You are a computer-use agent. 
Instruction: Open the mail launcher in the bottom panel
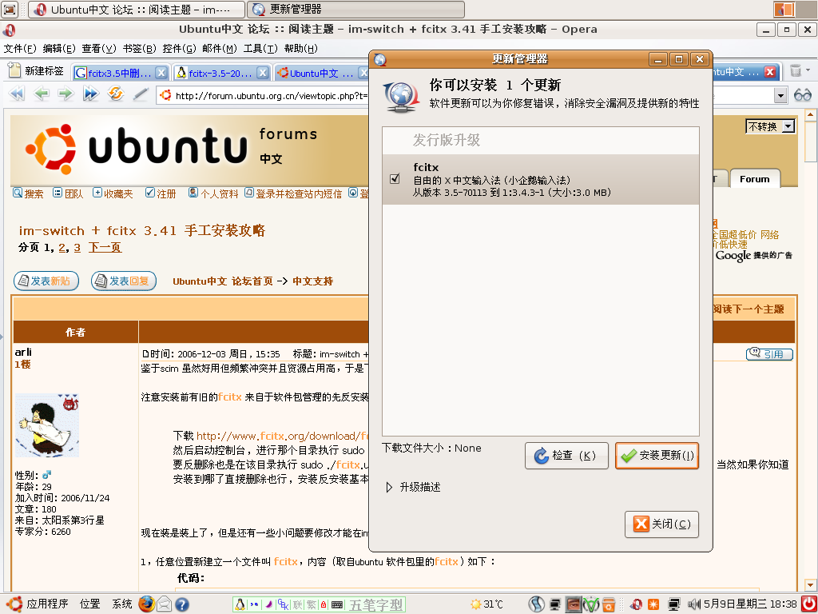coord(164,604)
